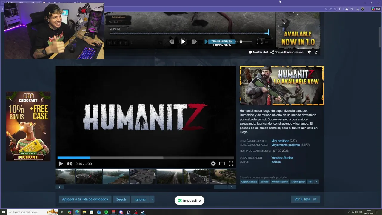
Task: Click the impuestito overlay pill
Action: [190, 200]
